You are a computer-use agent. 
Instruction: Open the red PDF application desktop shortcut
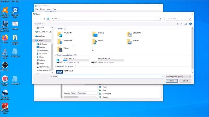(x=5, y=108)
